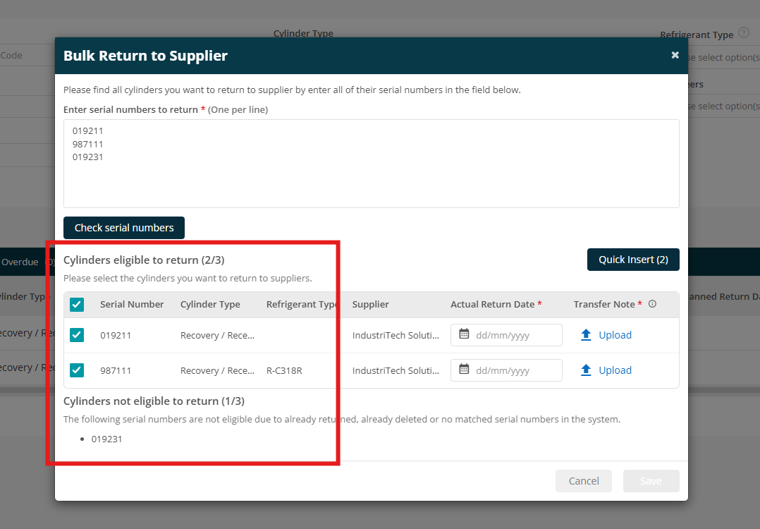
Task: Click the Serial Number column header
Action: point(132,305)
